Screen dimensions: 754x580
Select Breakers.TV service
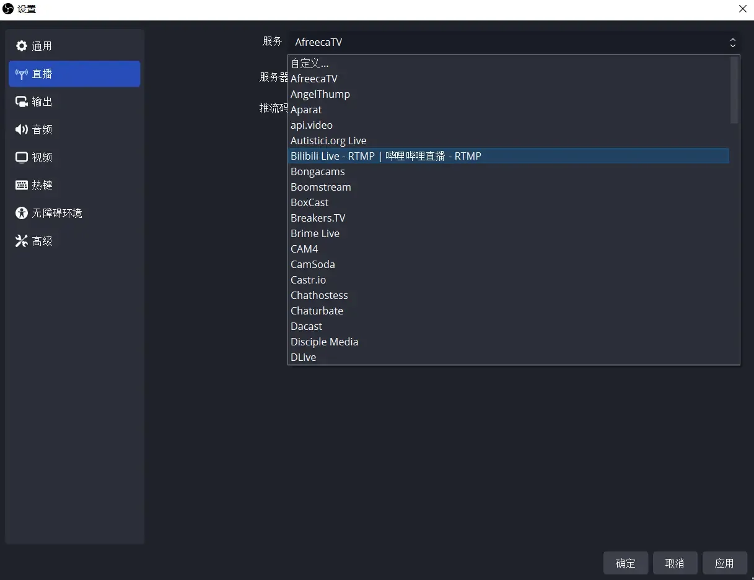509,218
